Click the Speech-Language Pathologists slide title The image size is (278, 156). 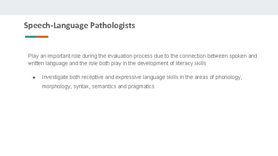pos(79,26)
